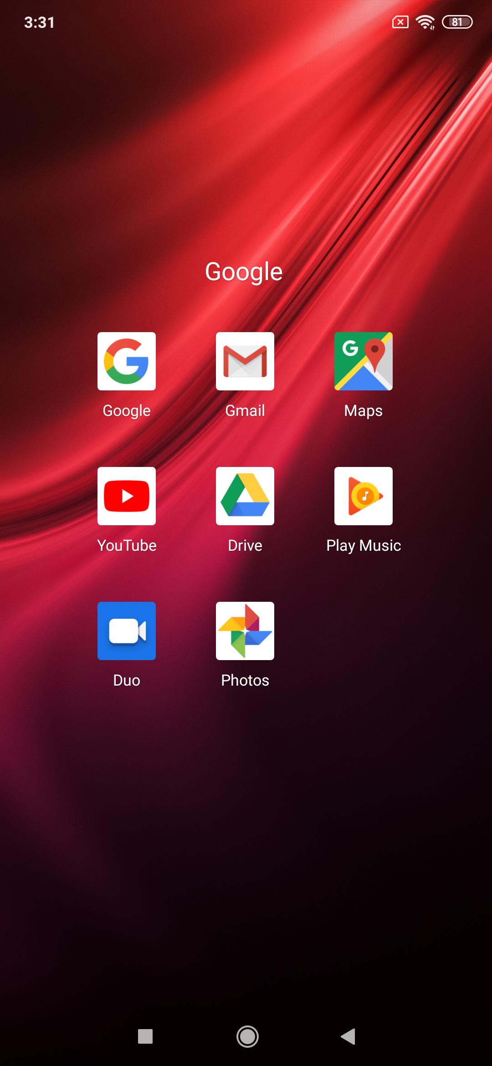Tap the battery 81 indicator

pyautogui.click(x=457, y=22)
